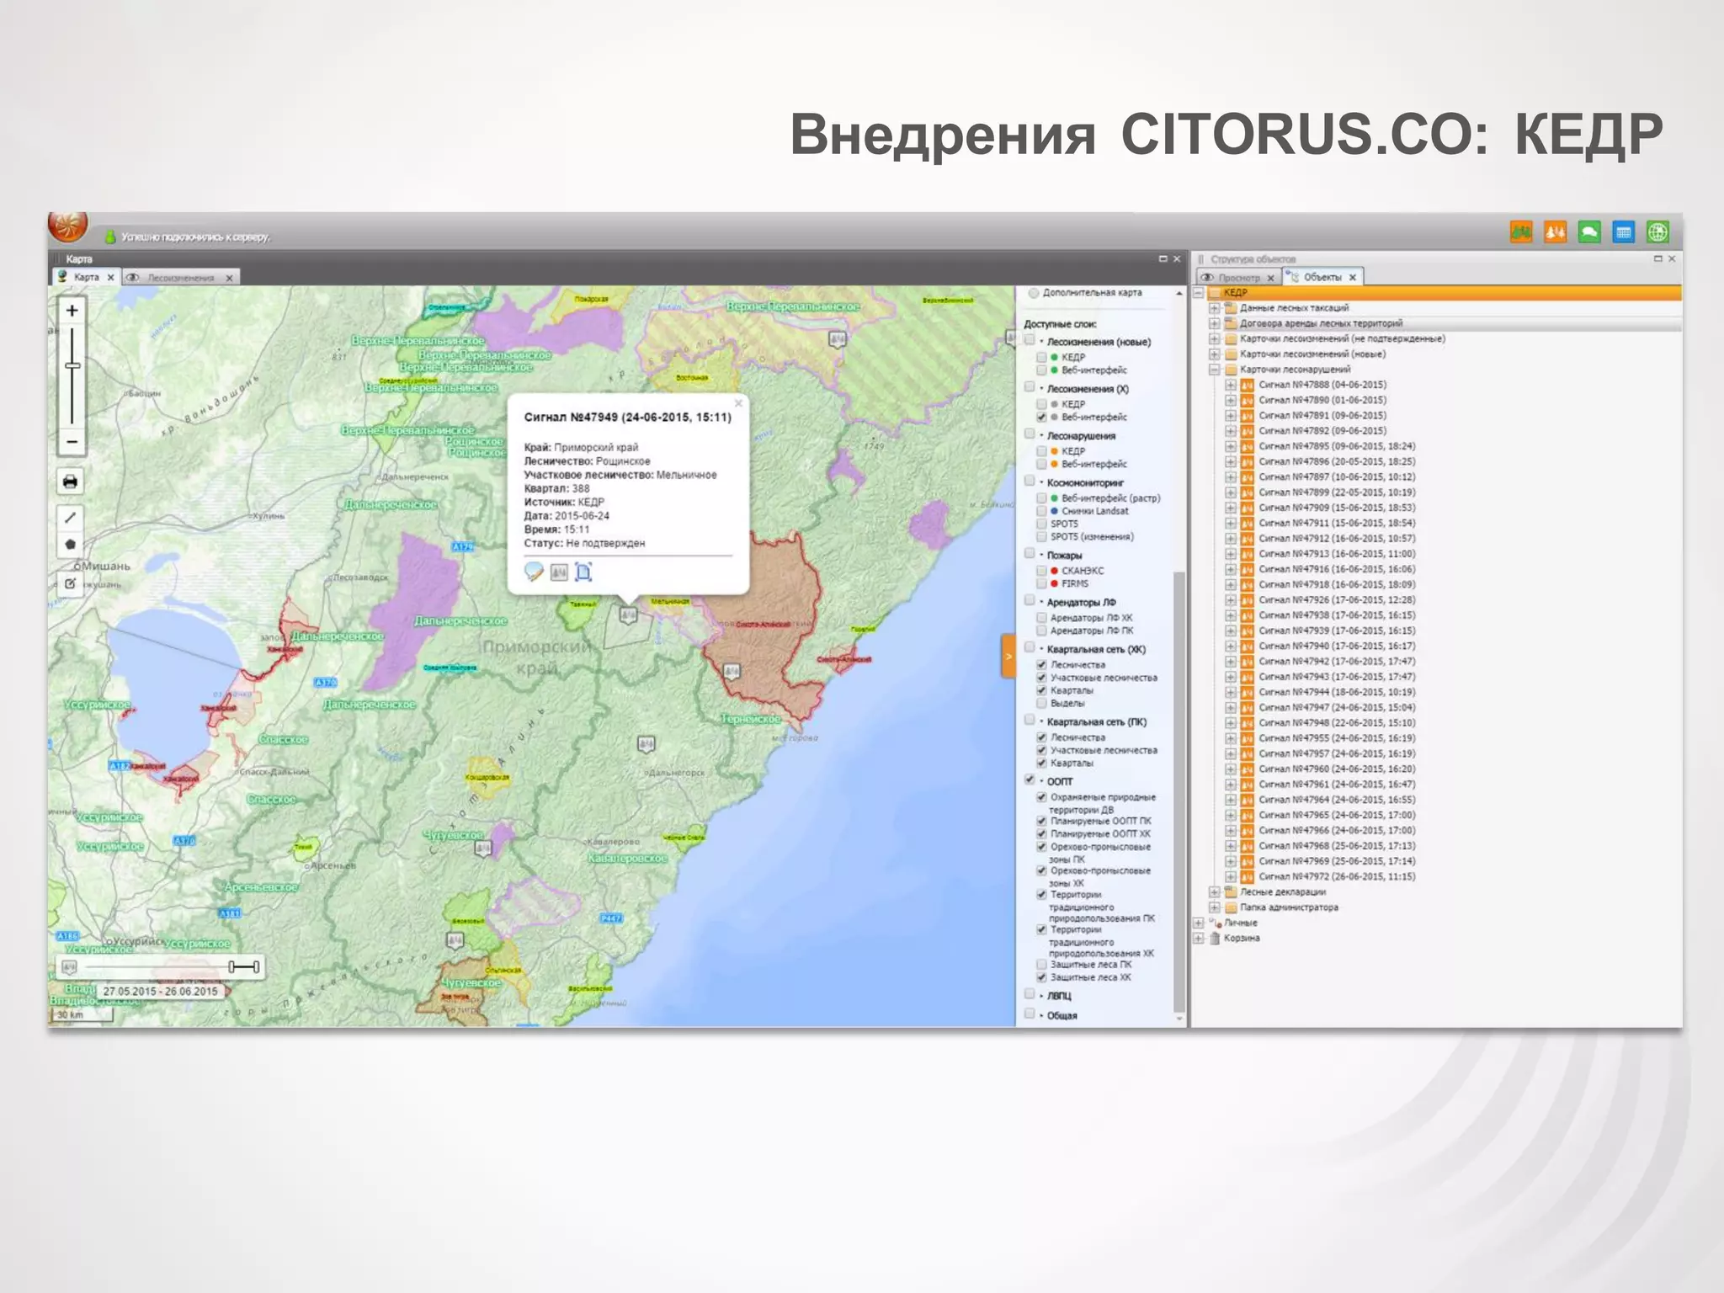Switch to the Объекты tab
This screenshot has width=1724, height=1293.
point(1322,277)
